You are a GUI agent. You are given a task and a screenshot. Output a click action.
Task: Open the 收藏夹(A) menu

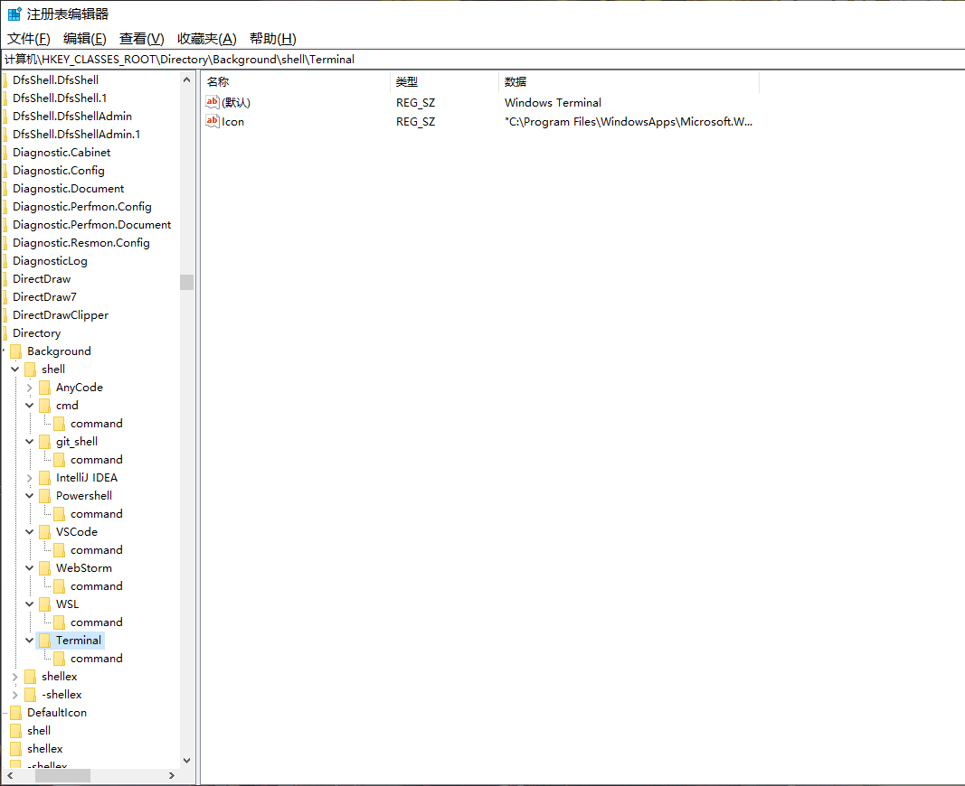point(207,39)
